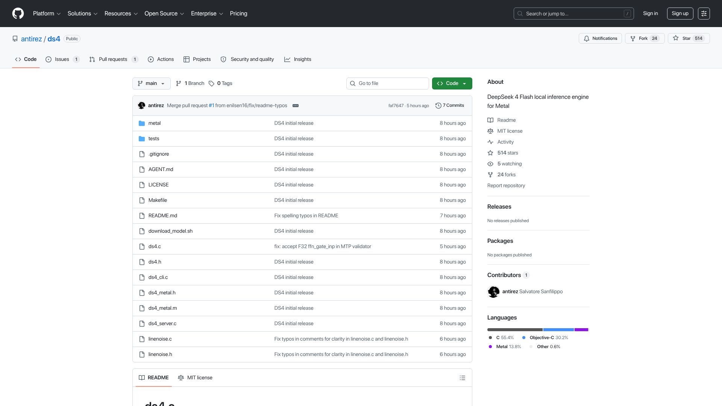The image size is (722, 406).
Task: Expand the Platform menu
Action: click(47, 14)
